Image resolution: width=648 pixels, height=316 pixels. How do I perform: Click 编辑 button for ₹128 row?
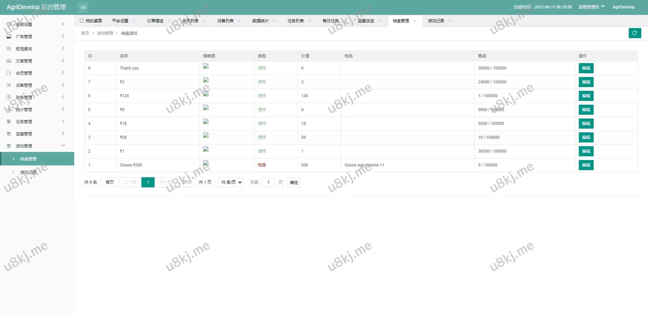586,96
